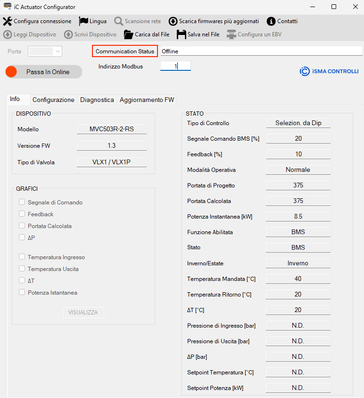Click the Lingua flag icon
This screenshot has width=364, height=398.
point(83,21)
